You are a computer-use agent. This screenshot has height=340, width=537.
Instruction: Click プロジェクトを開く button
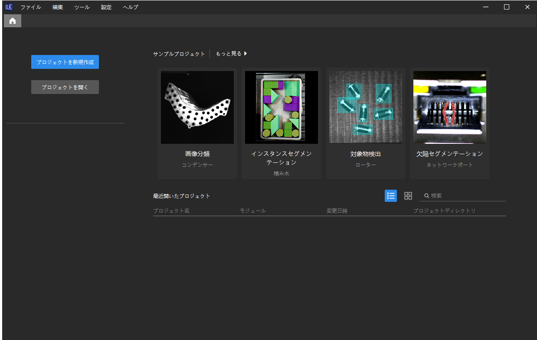coord(65,87)
